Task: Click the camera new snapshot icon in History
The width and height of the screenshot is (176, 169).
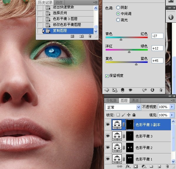Action: [x=82, y=36]
